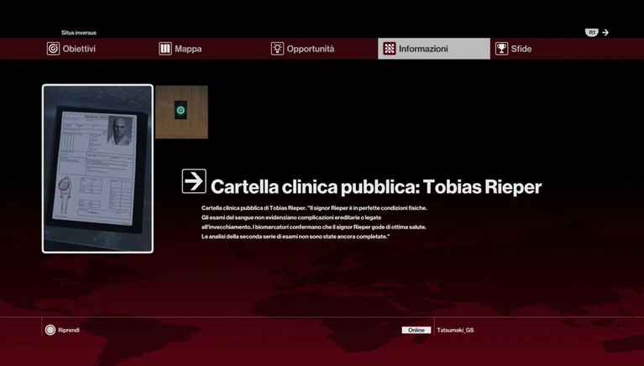Open the Sfide tab

521,49
